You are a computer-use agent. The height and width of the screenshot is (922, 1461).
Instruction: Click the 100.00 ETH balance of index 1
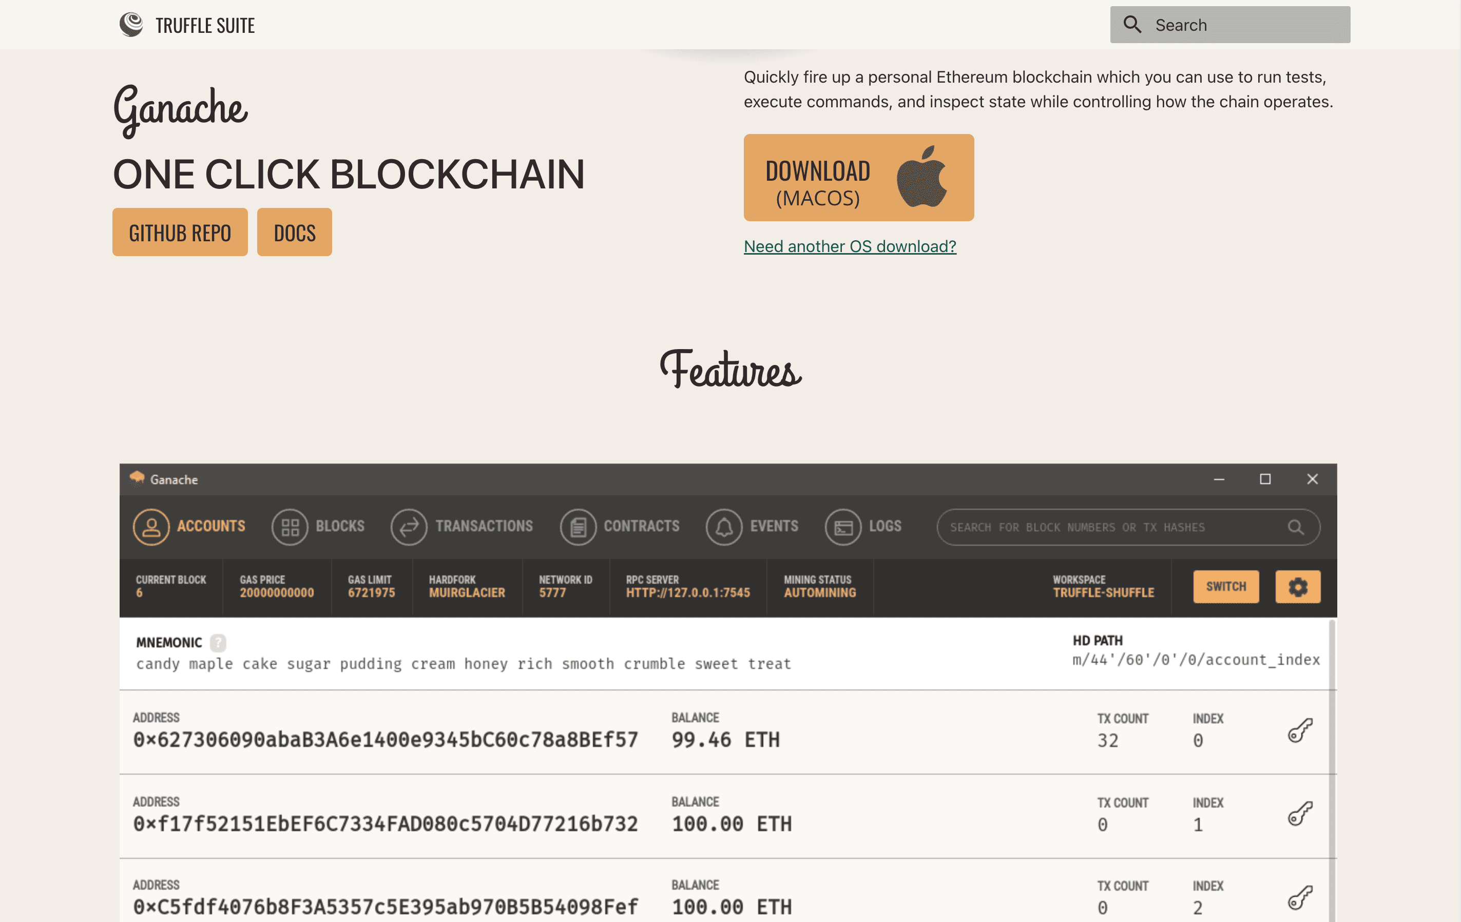[x=731, y=824]
